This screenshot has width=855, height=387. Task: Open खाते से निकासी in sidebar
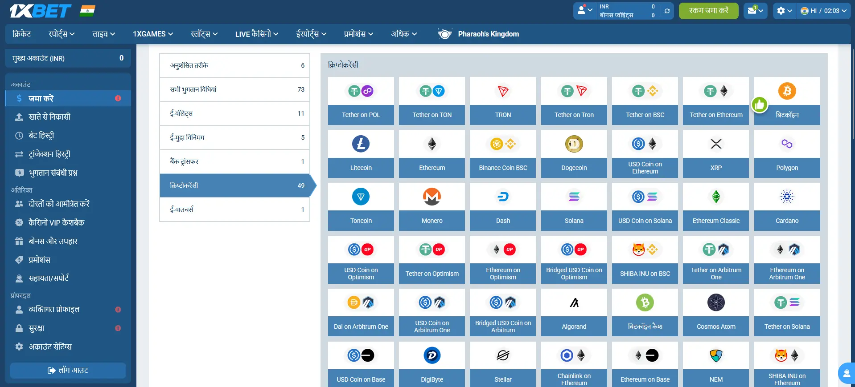click(x=49, y=117)
